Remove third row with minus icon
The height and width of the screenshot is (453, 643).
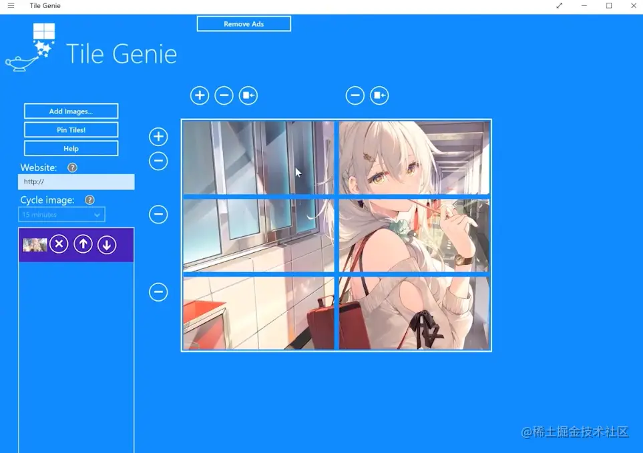click(x=158, y=292)
